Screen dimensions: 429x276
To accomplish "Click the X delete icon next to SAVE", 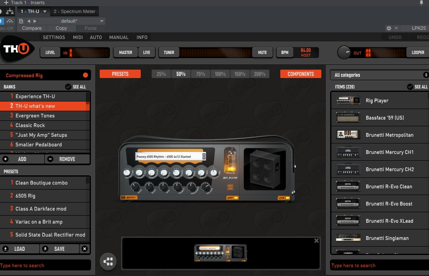I will [x=85, y=249].
